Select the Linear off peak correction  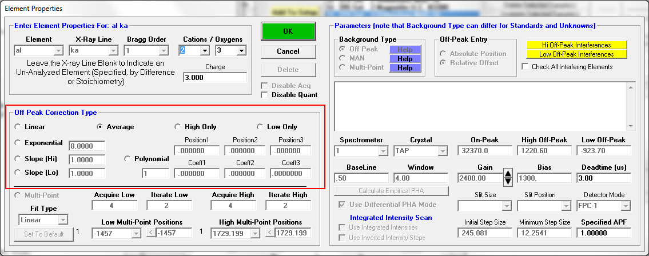(18, 127)
